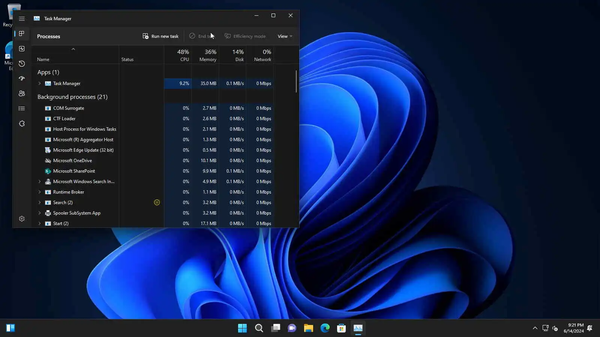Expand the Search (2) process group

pyautogui.click(x=39, y=203)
